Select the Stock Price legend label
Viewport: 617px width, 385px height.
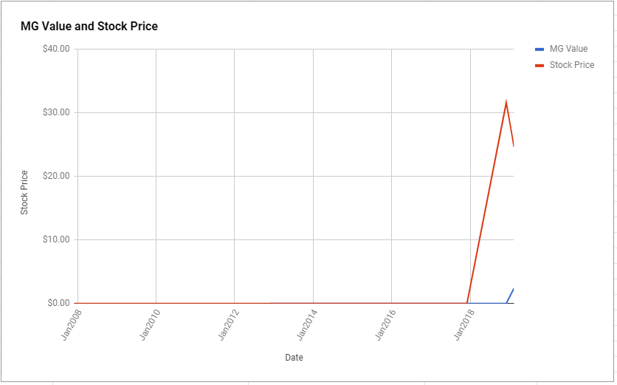(572, 65)
